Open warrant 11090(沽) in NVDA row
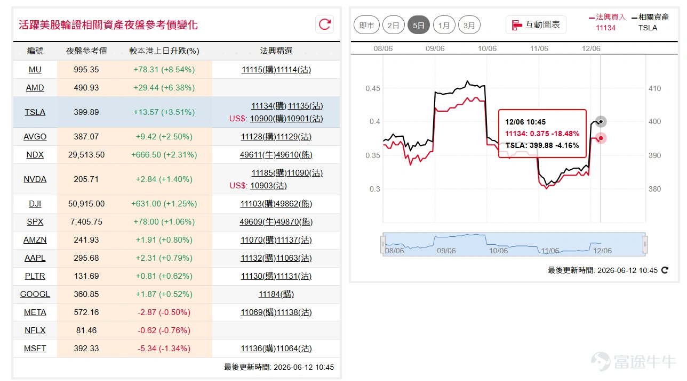 [x=305, y=173]
